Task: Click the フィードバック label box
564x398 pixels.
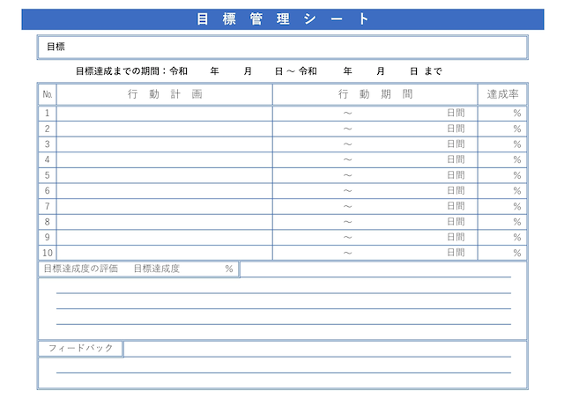Action: [80, 349]
